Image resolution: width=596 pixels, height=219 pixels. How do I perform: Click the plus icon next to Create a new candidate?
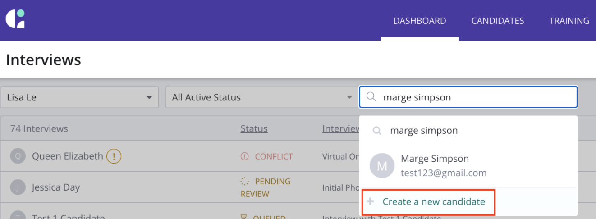click(x=370, y=201)
